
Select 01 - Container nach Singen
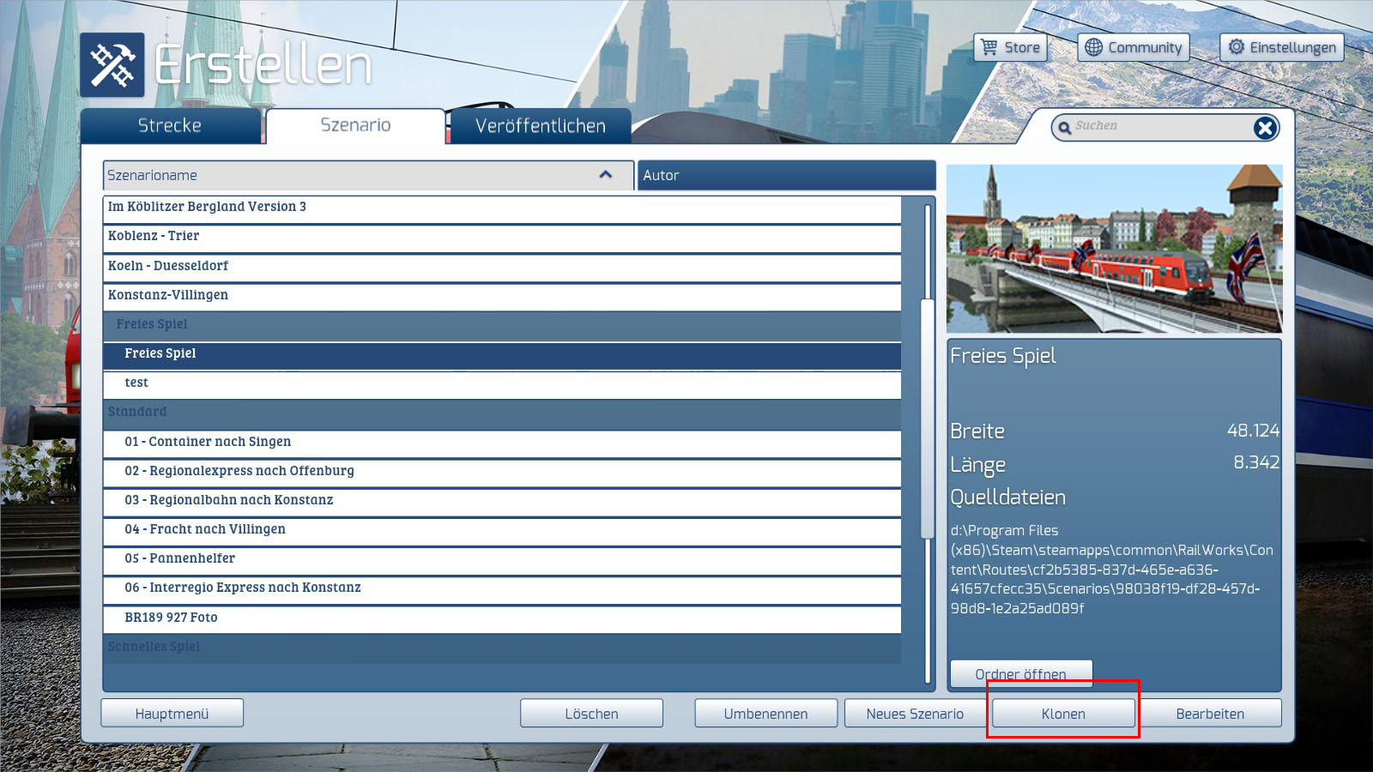(x=502, y=443)
